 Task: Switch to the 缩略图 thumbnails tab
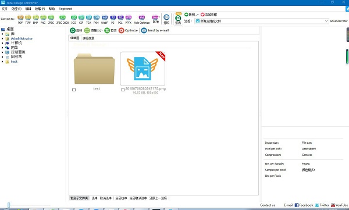[x=75, y=38]
